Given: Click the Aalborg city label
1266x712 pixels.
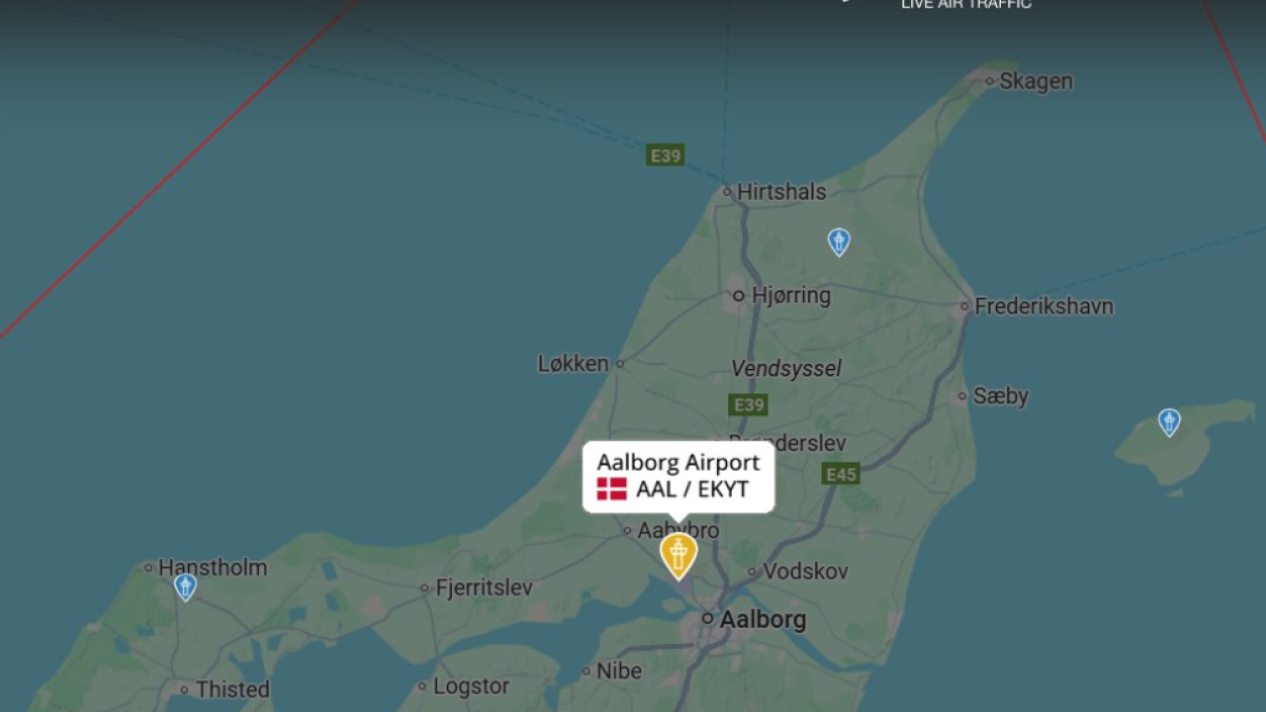Looking at the screenshot, I should [763, 620].
